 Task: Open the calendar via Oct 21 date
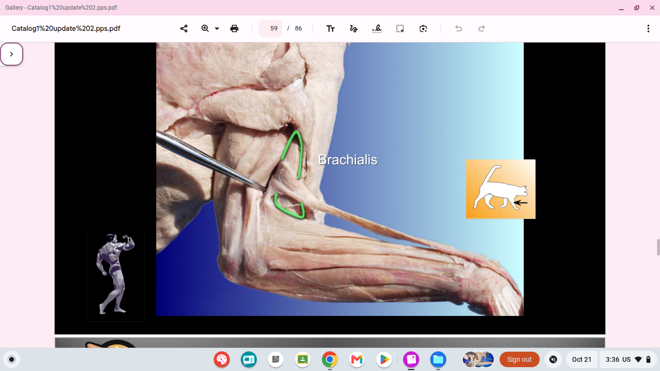[582, 359]
